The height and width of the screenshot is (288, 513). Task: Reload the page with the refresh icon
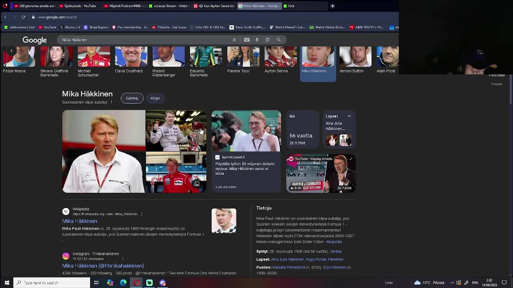tap(23, 17)
